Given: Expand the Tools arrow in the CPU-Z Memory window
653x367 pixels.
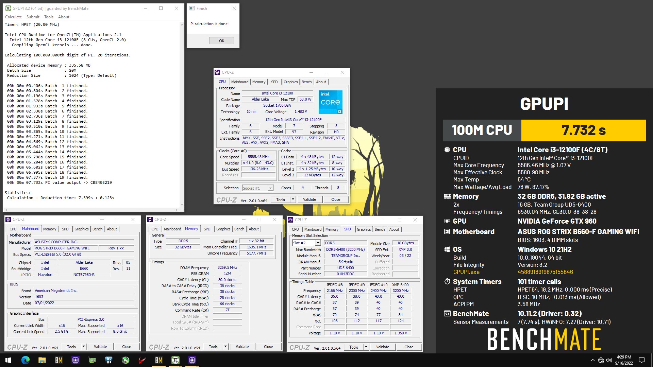Looking at the screenshot, I should (x=225, y=347).
